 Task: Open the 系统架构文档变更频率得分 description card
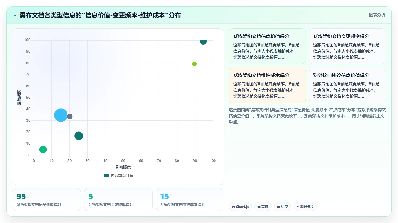pyautogui.click(x=347, y=46)
